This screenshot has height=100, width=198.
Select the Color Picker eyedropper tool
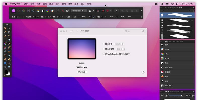5,32
